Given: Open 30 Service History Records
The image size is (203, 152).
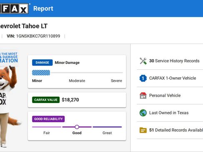Looking at the screenshot, I should point(170,61).
